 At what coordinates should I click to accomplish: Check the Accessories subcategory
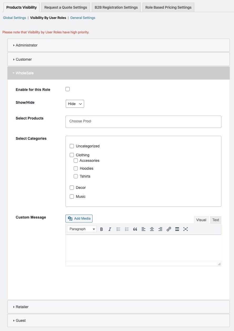click(76, 161)
